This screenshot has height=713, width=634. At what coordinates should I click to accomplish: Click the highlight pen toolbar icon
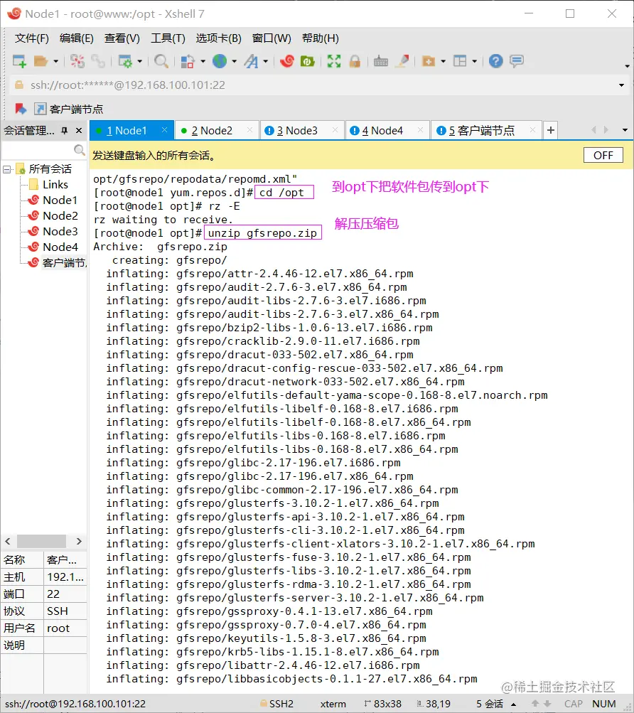click(x=402, y=61)
